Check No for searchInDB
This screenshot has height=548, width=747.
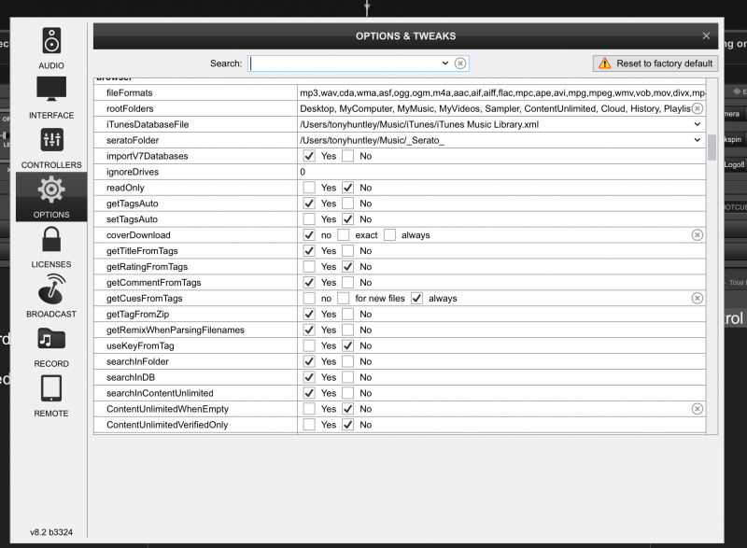click(347, 377)
